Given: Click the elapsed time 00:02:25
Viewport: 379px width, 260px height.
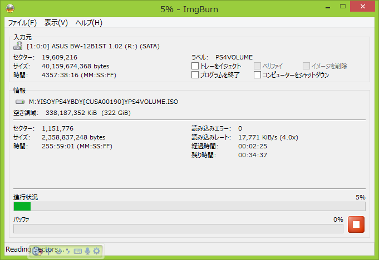Looking at the screenshot, I should (x=253, y=146).
